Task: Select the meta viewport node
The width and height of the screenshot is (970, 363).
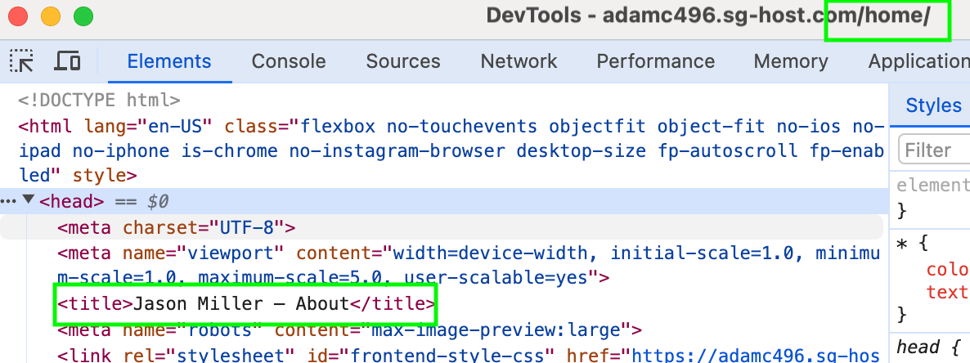Action: click(x=327, y=253)
